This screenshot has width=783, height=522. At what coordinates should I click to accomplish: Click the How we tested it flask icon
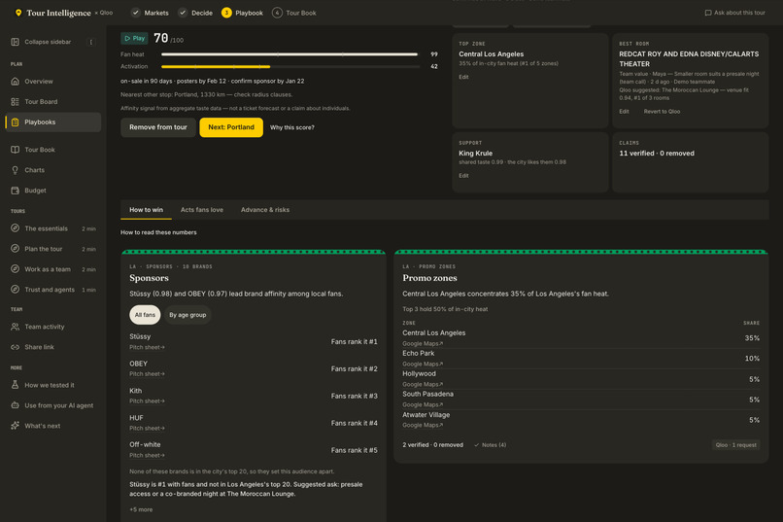point(15,385)
